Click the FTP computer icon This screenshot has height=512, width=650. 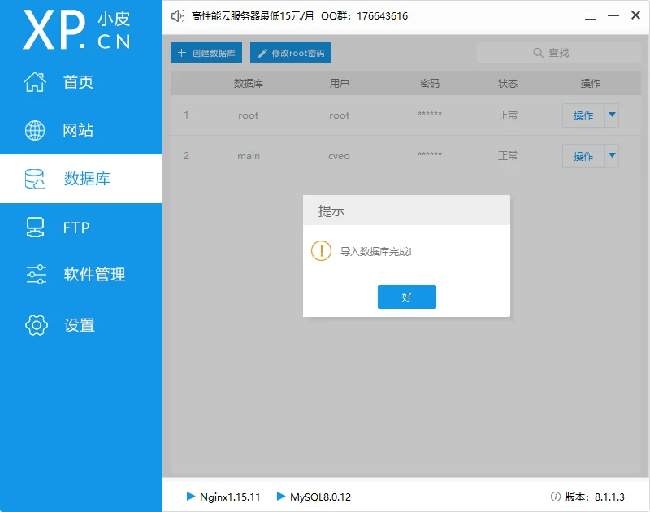(35, 228)
